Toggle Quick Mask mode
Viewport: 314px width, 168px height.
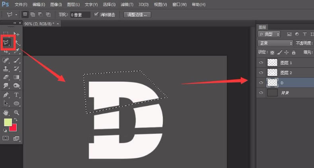(x=6, y=138)
